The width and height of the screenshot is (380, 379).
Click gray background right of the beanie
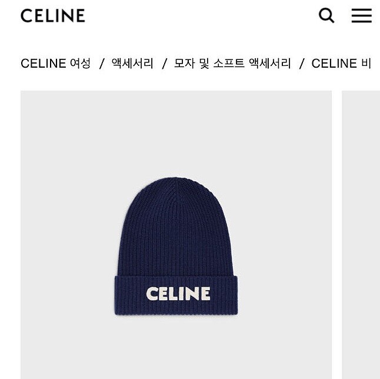point(285,242)
